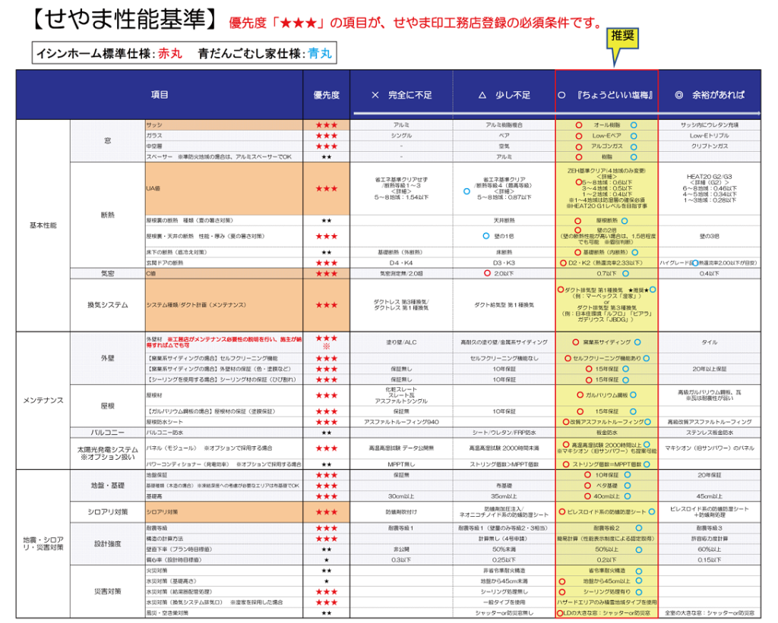Click the orange シロアリ対策 item cell
Image resolution: width=778 pixels, height=623 pixels.
click(x=223, y=512)
